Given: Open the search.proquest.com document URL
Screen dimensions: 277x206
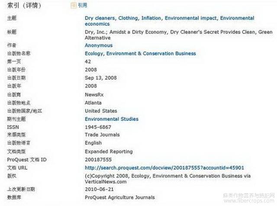Looking at the screenshot, I should click(164, 168).
